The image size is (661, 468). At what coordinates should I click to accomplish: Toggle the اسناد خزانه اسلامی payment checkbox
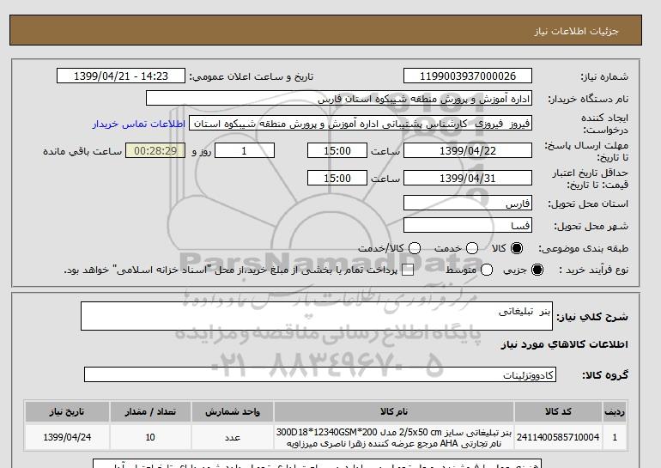408,270
